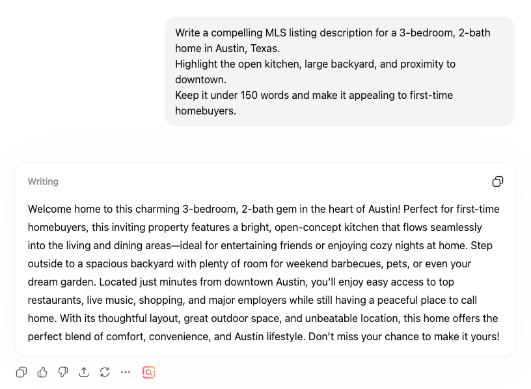Copy the full response using the bottom-left copy icon
The width and height of the screenshot is (531, 389).
tap(21, 372)
